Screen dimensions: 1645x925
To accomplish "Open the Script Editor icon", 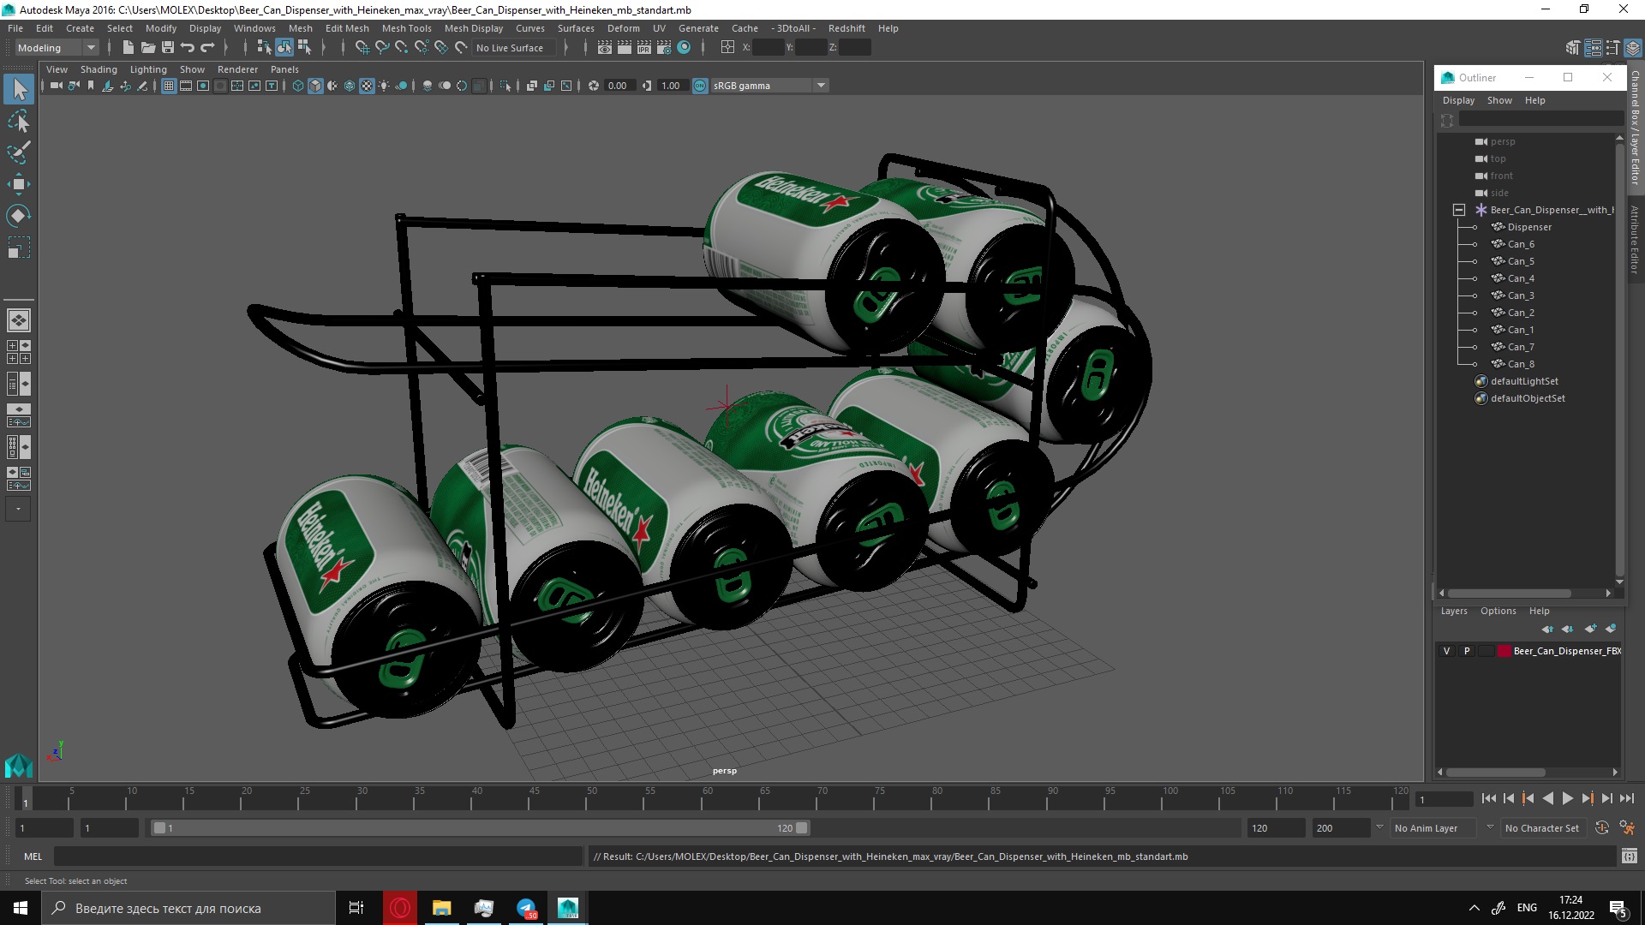I will tap(1630, 856).
